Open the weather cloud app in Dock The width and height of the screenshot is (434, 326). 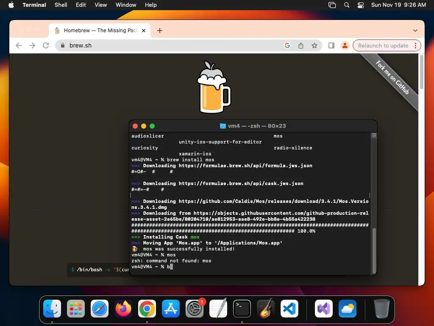(348, 309)
